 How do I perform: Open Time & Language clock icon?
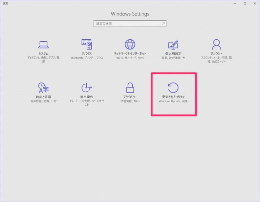[x=43, y=88]
